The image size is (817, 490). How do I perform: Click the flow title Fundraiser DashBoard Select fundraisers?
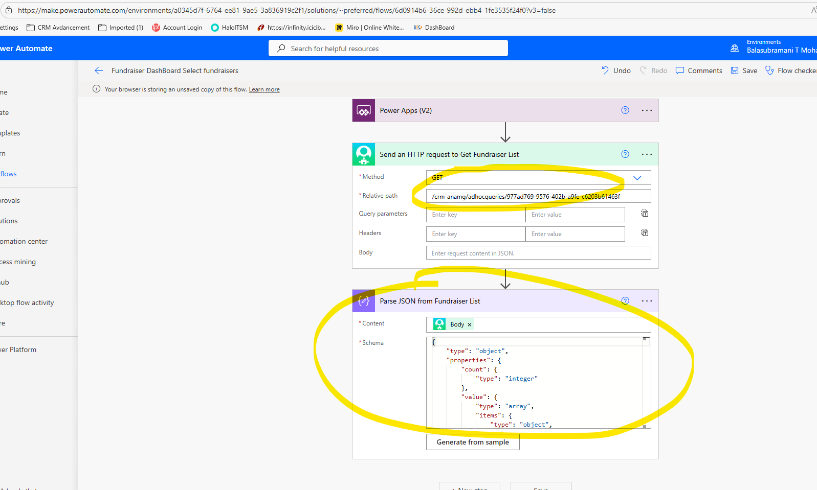click(x=175, y=71)
